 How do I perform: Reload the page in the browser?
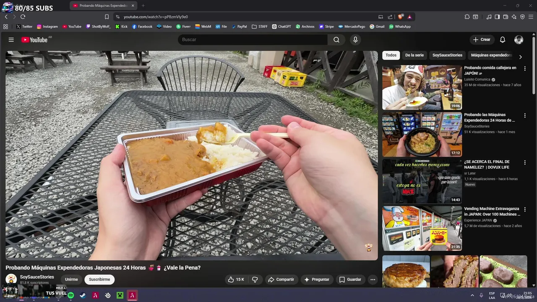coord(23,17)
